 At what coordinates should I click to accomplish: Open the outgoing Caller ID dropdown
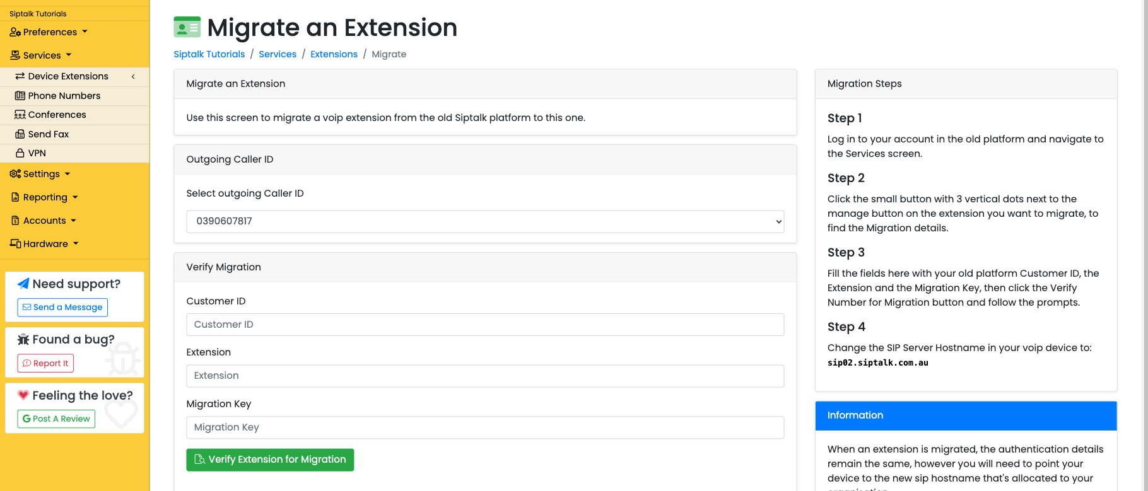click(485, 221)
